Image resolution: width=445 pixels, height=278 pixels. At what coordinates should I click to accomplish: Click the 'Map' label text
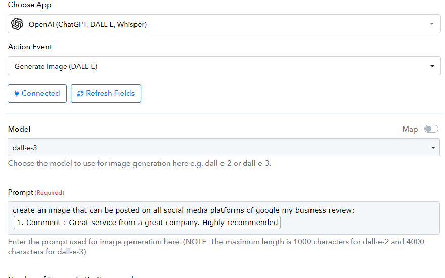[410, 129]
